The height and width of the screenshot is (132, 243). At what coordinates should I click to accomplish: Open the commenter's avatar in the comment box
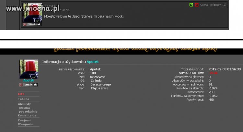point(32,13)
